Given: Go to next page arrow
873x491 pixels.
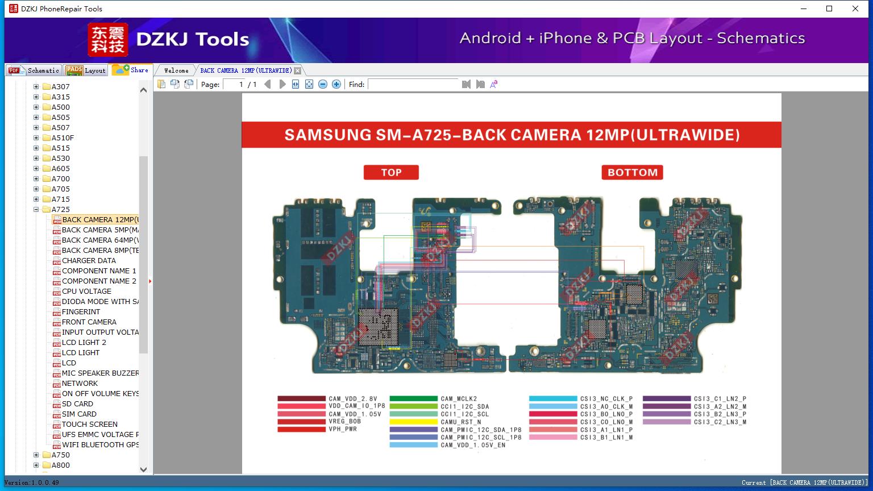Looking at the screenshot, I should click(282, 84).
